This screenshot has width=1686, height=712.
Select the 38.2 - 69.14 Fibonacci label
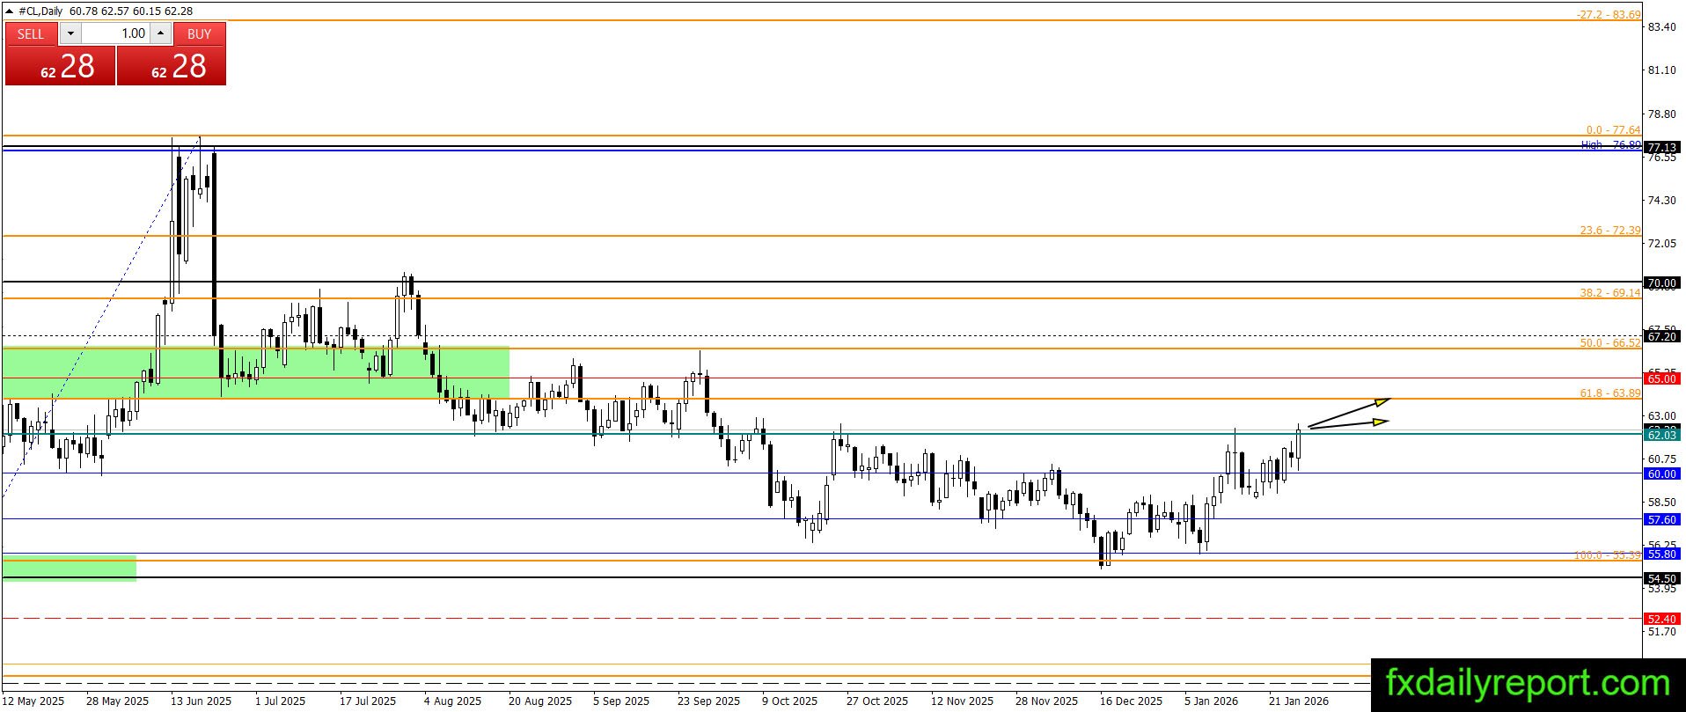(x=1610, y=292)
